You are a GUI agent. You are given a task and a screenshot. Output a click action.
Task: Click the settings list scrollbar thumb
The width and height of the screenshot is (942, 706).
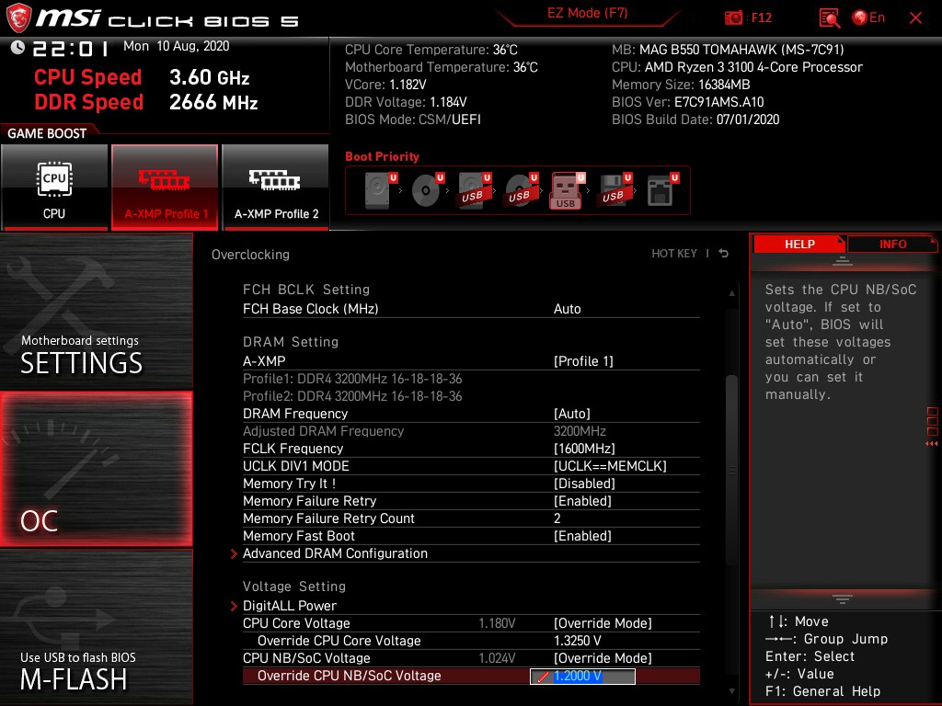tap(731, 471)
